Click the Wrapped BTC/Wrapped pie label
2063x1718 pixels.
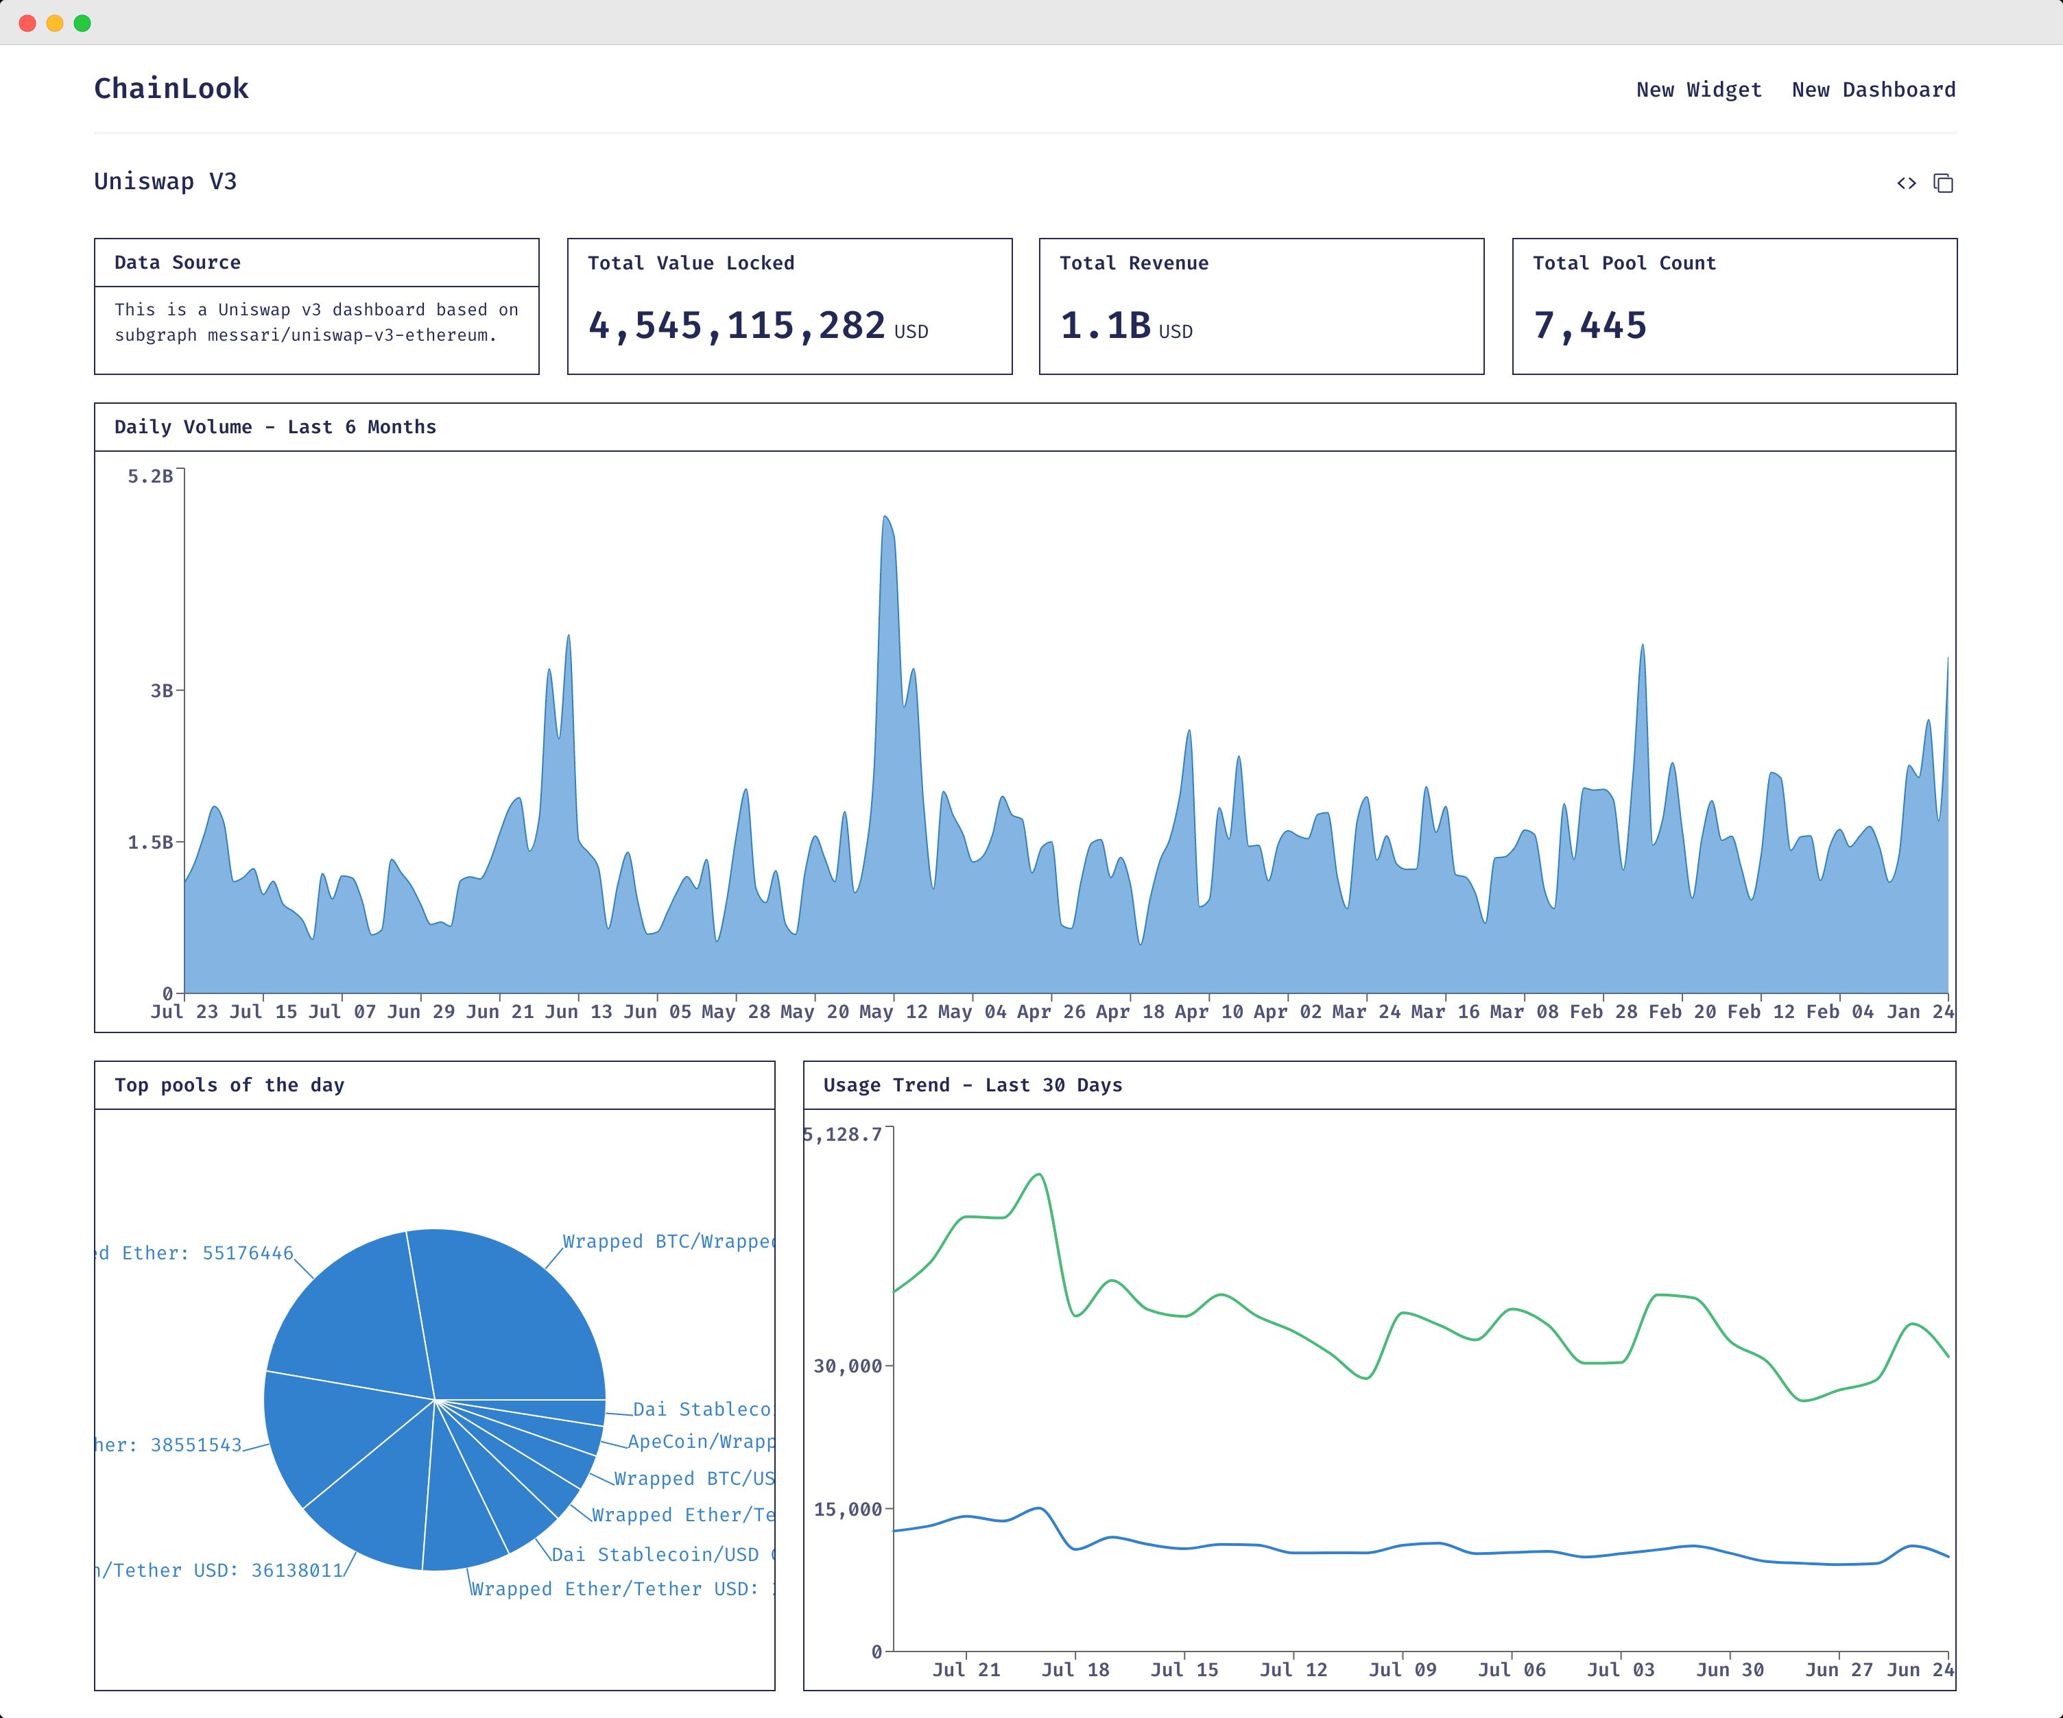click(x=668, y=1241)
